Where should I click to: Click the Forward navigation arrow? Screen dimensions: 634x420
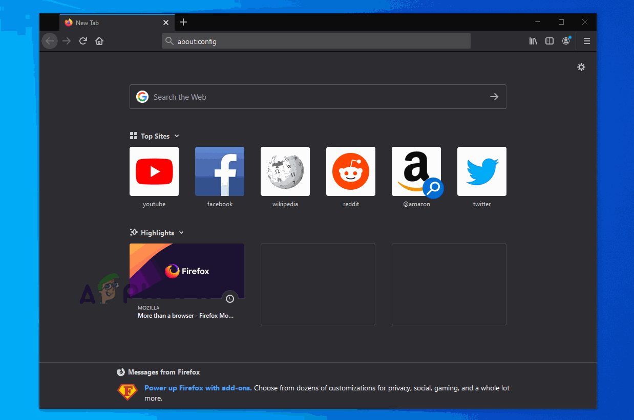pyautogui.click(x=67, y=41)
